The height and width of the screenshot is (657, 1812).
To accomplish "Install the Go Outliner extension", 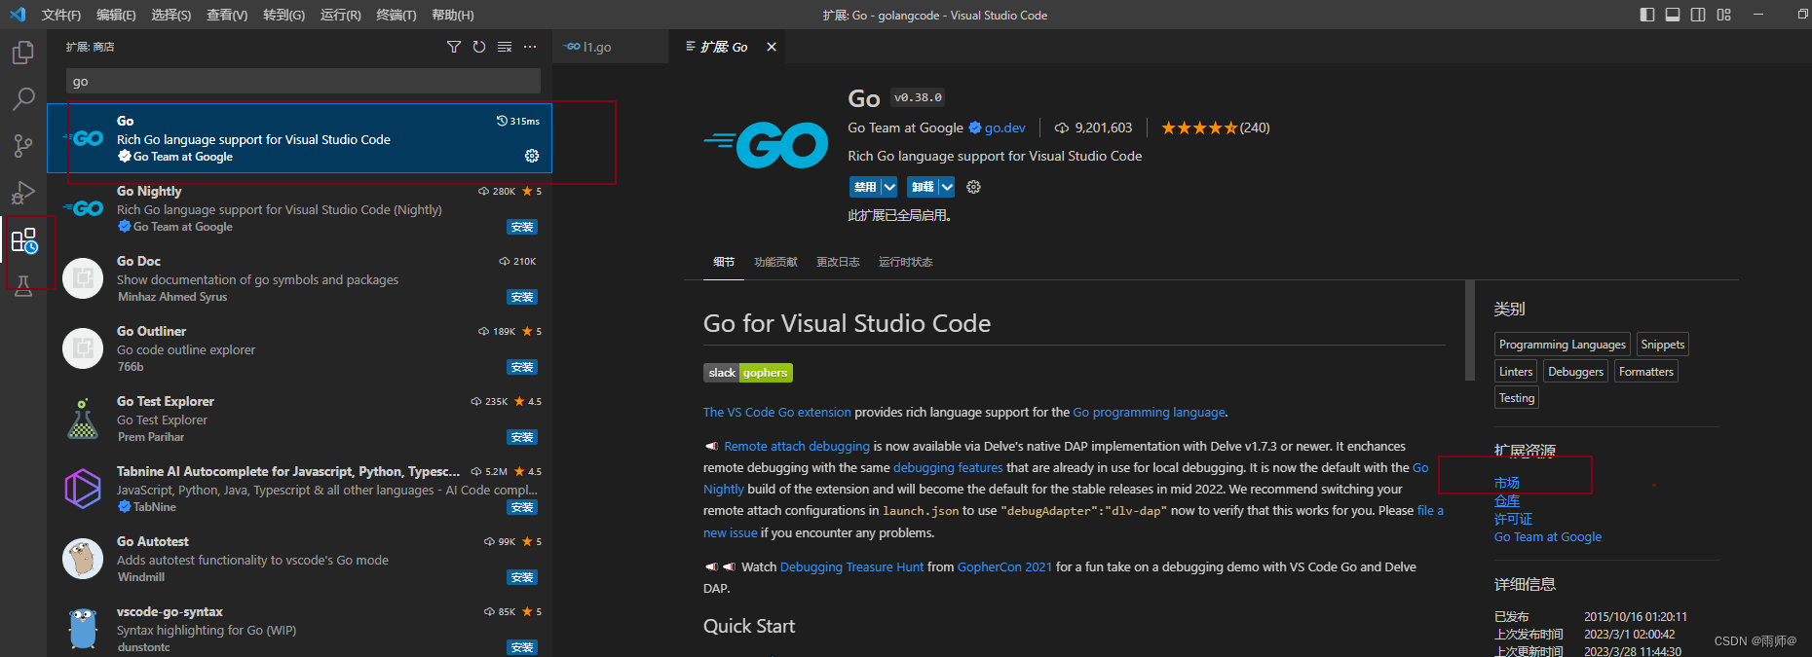I will click(x=522, y=367).
